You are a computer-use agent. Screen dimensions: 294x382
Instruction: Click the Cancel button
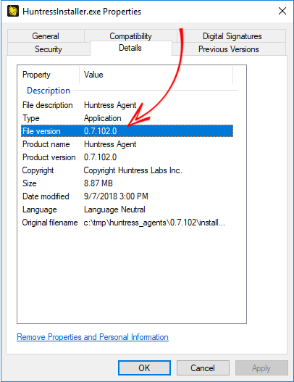point(203,368)
